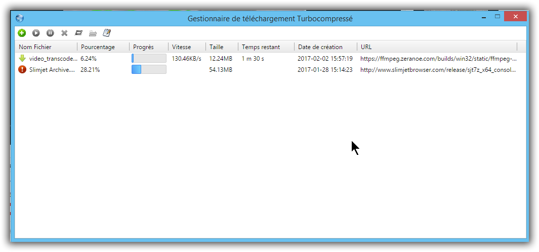Viewport: 539px width, 252px height.
Task: Select the Slimjet Archive download row
Action: [x=52, y=70]
